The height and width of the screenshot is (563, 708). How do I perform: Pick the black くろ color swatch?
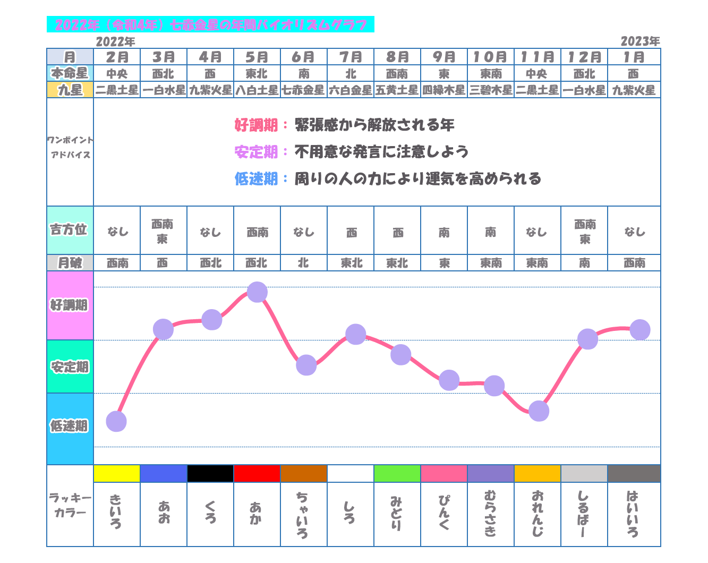coord(210,473)
